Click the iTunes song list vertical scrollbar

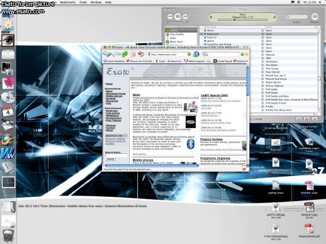(319, 71)
